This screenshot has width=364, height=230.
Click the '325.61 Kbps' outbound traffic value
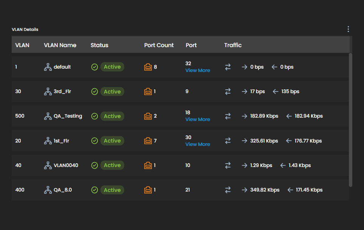coord(264,141)
